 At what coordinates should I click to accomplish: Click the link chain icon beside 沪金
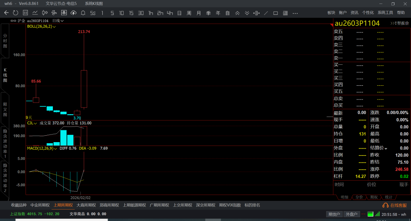13,21
